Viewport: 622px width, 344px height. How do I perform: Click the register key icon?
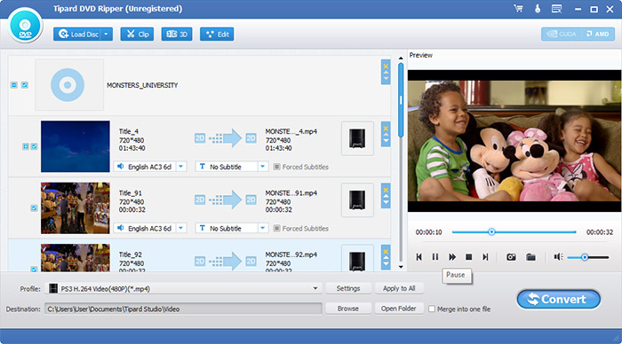538,9
